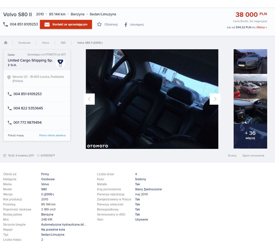275x246 pixels.
Task: Open Pełna oferta dealera link
Action: point(52,135)
